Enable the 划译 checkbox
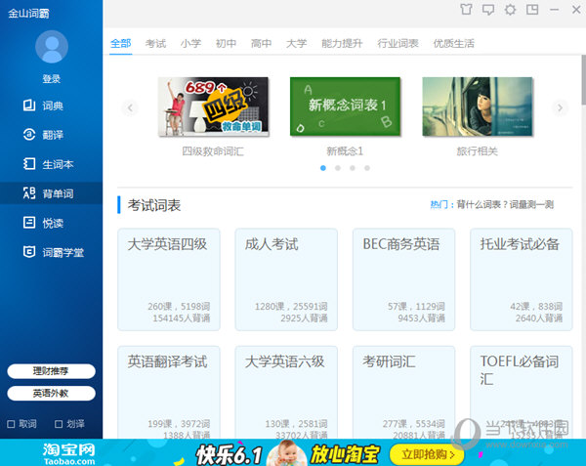Image resolution: width=586 pixels, height=466 pixels. [59, 424]
